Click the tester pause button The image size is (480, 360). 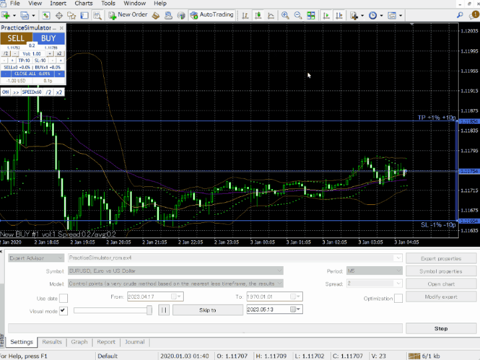tap(164, 310)
